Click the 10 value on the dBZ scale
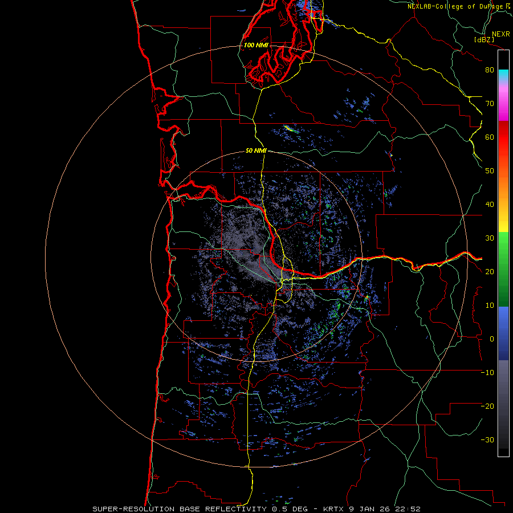 [490, 306]
